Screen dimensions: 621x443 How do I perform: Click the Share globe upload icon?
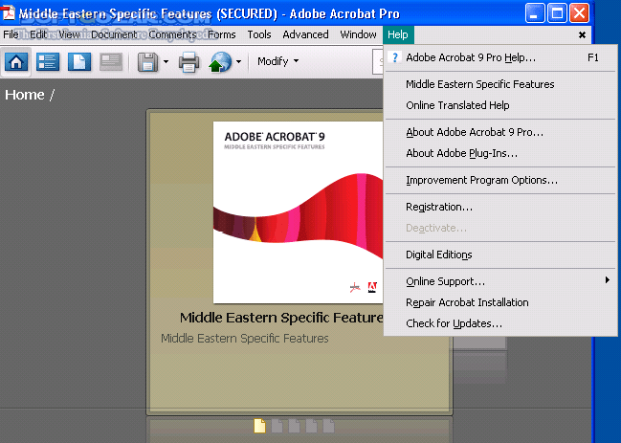point(220,62)
